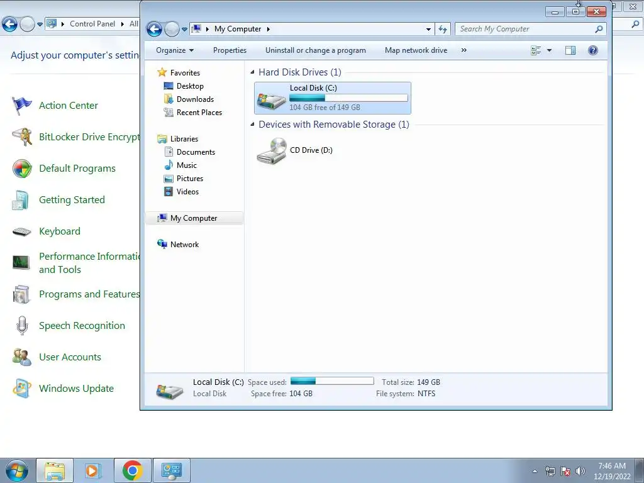
Task: Click the network status tray icon
Action: [550, 471]
